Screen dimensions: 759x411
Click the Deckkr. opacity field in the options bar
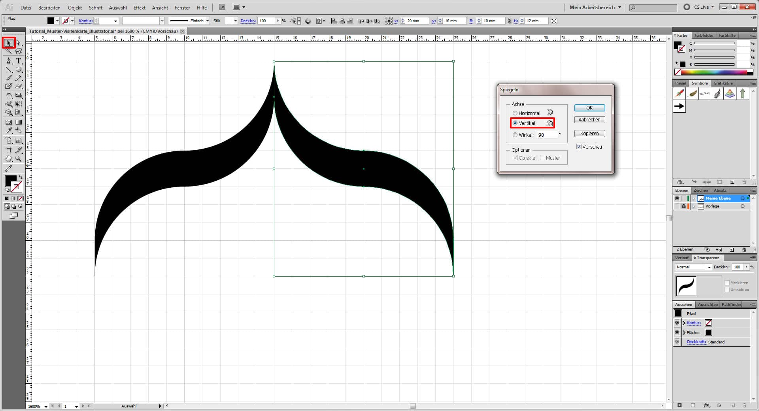point(267,21)
